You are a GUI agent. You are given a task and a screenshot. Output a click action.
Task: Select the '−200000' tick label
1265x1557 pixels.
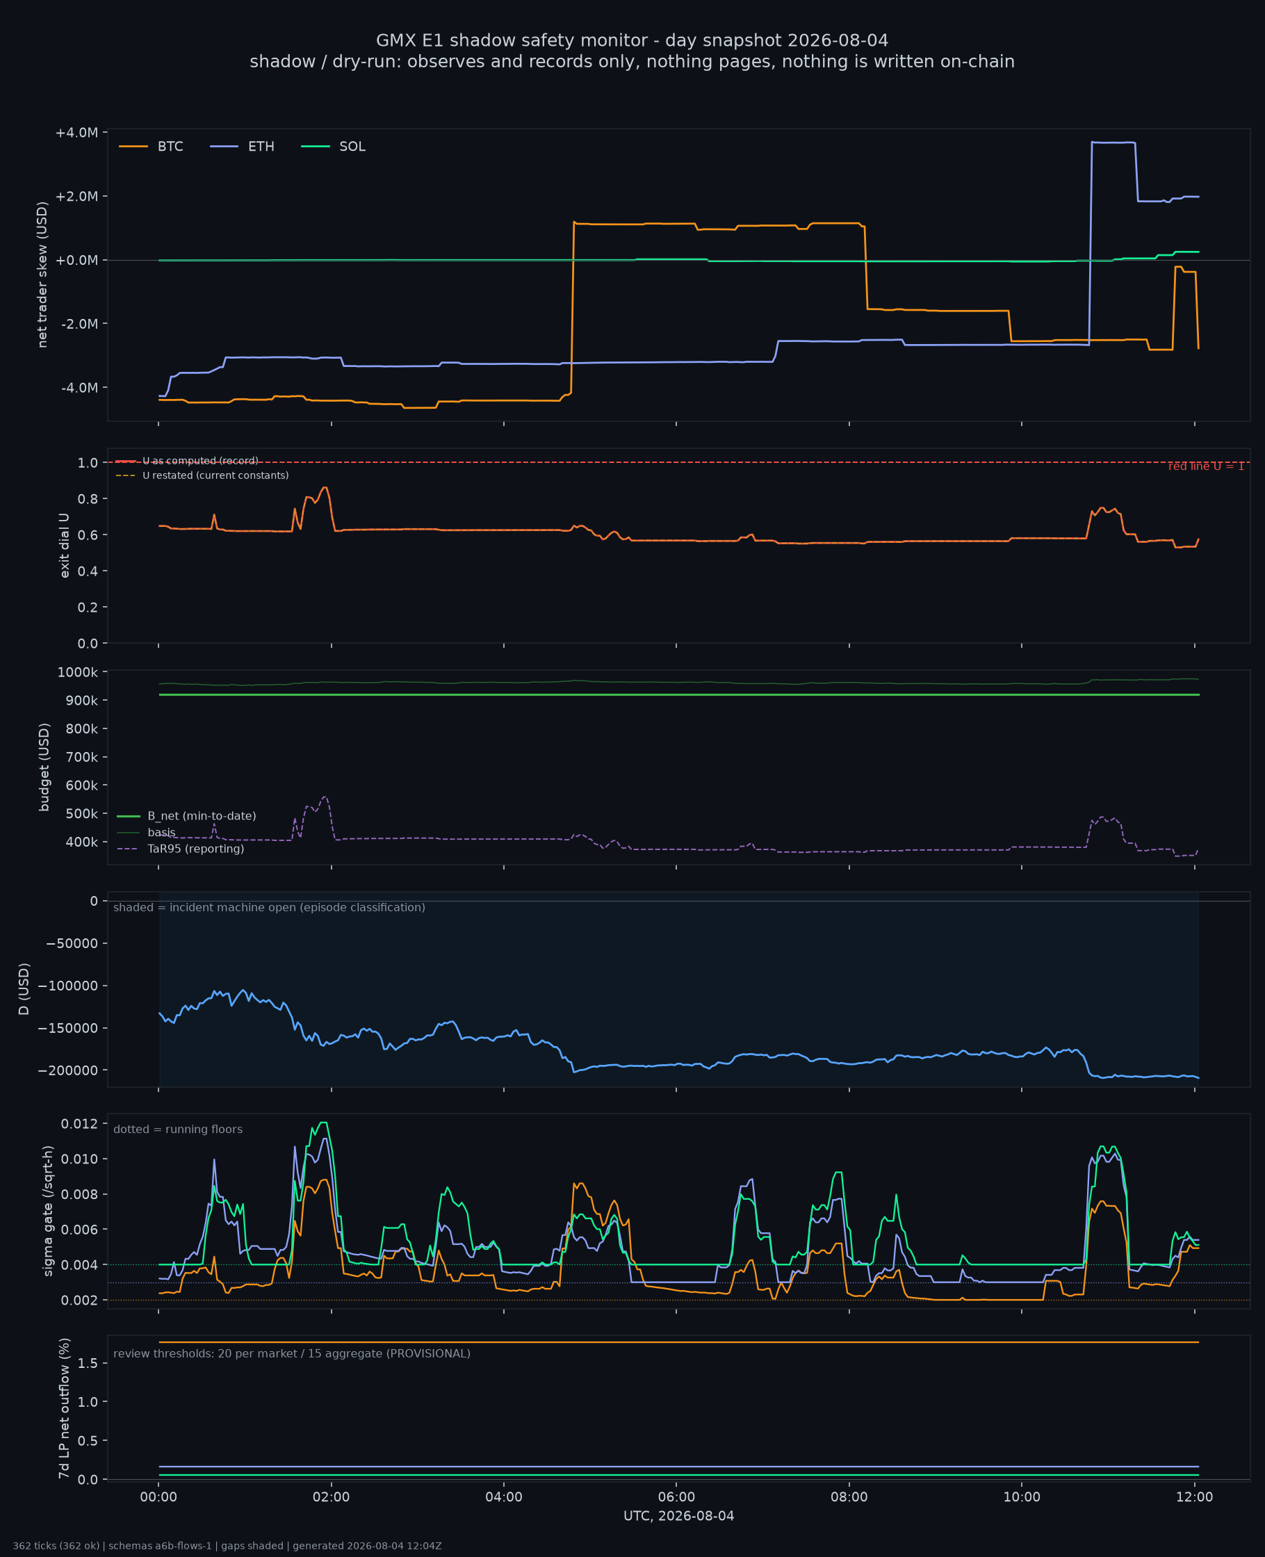point(69,1070)
